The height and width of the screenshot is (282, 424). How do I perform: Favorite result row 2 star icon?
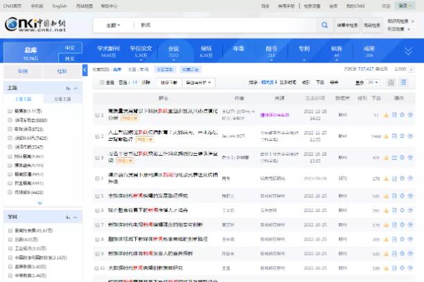point(402,136)
